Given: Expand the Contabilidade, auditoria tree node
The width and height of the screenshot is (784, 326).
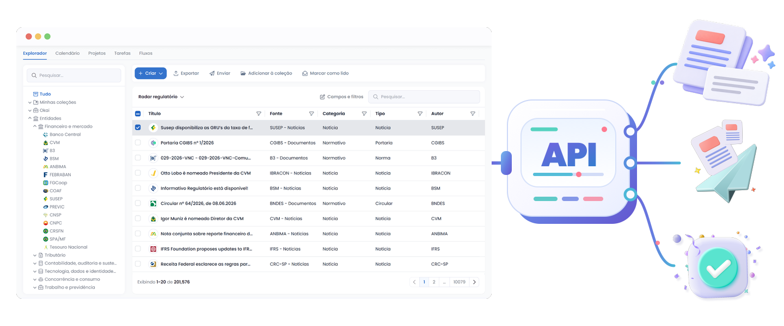Looking at the screenshot, I should pos(35,263).
